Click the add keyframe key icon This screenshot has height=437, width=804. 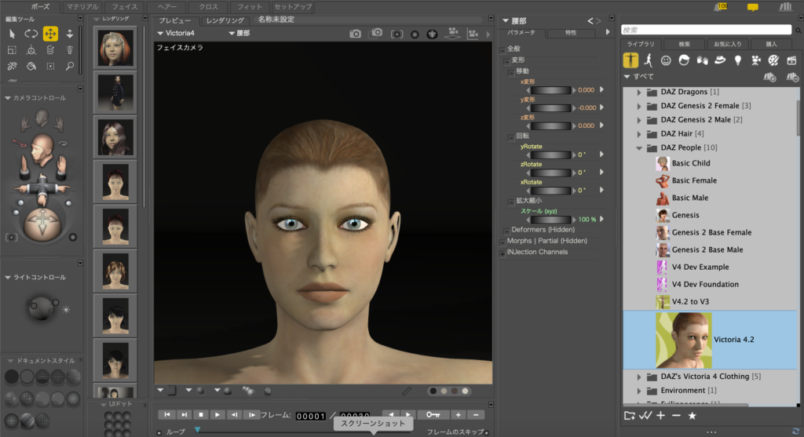coord(432,414)
